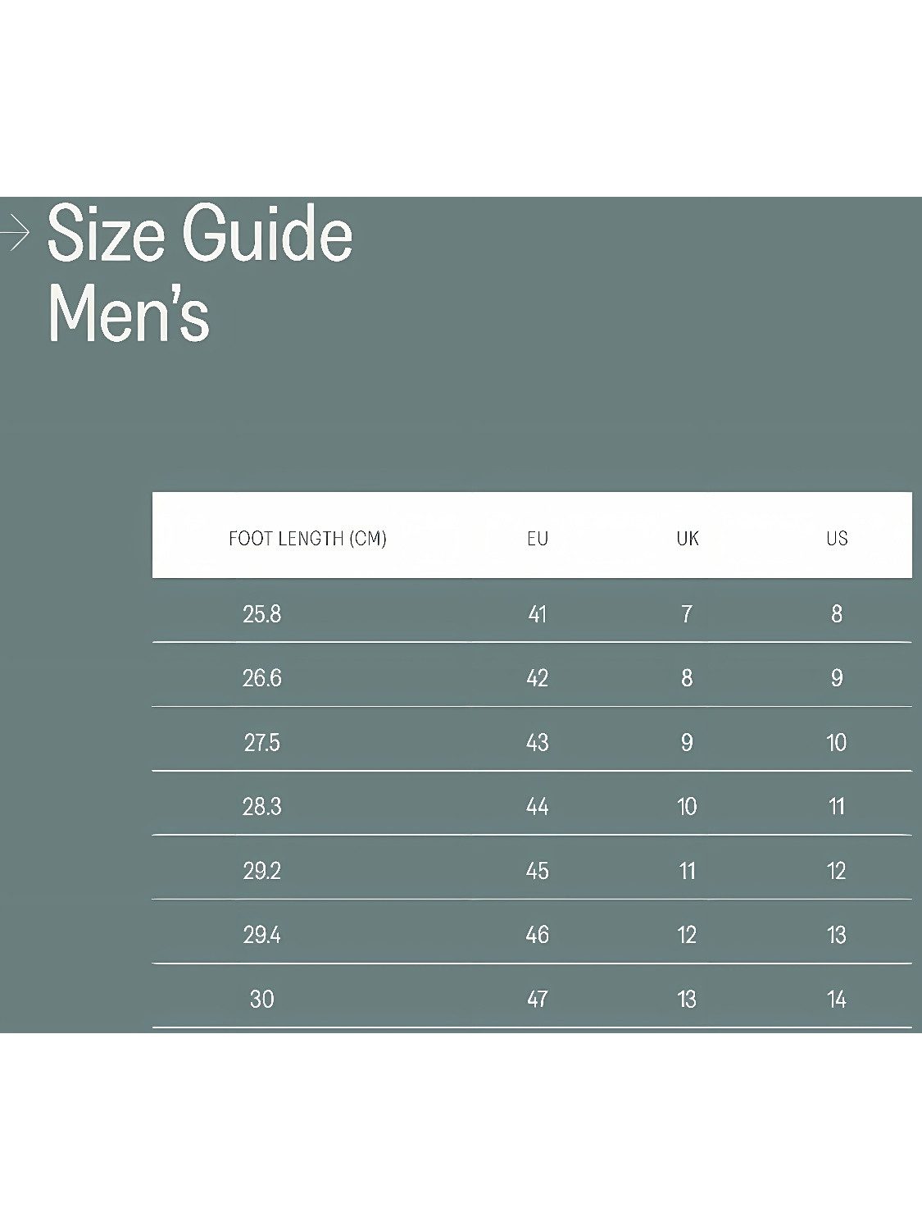Click foot length 29.4 value
This screenshot has height=1230, width=922.
262,935
